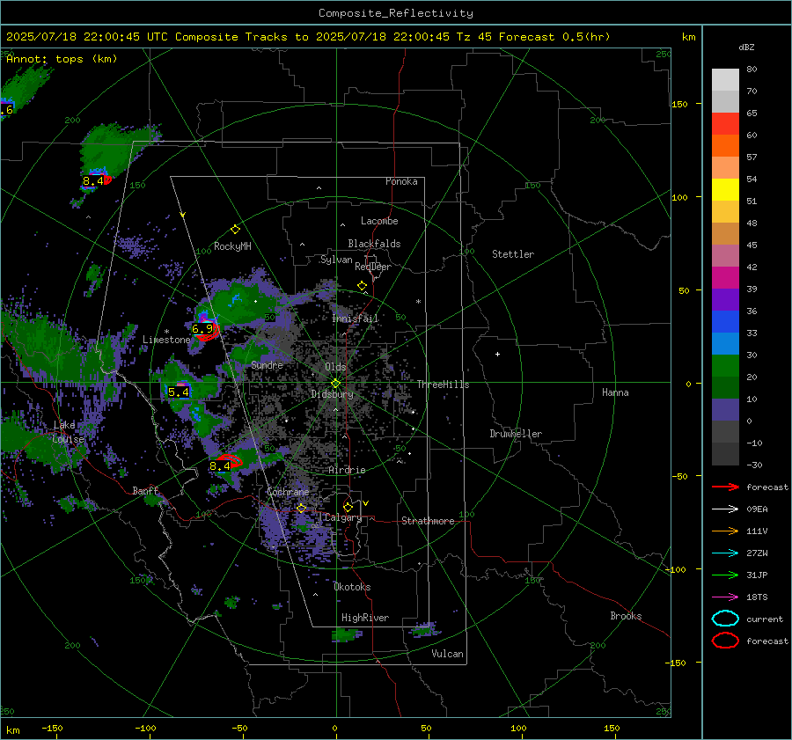Click the yellow diamond marker near RockyMH
This screenshot has height=740, width=792.
235,230
